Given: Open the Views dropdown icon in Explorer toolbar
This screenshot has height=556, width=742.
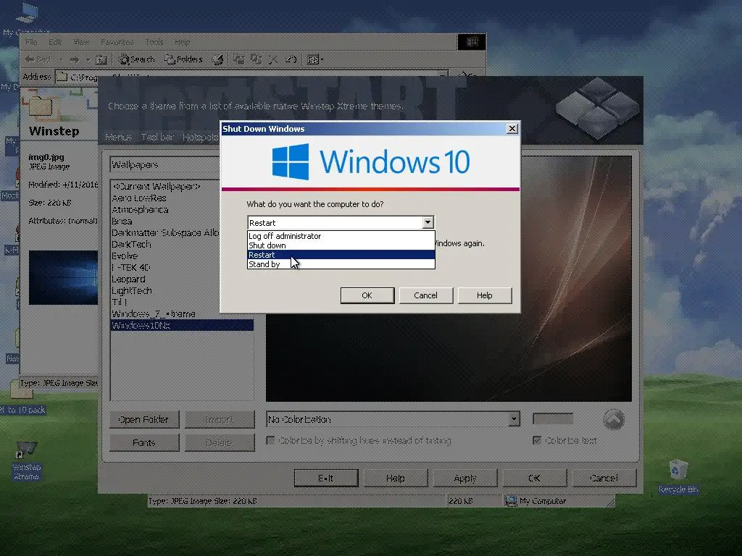Looking at the screenshot, I should pos(315,59).
